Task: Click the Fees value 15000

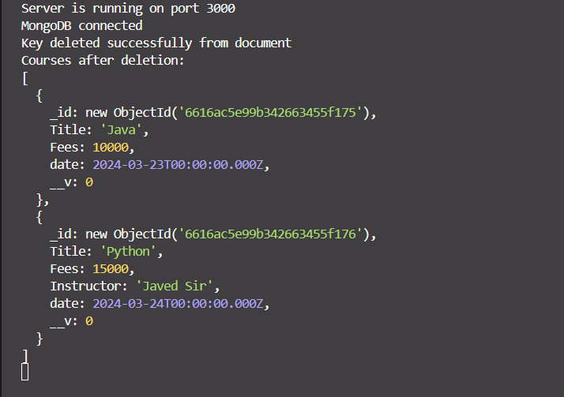Action: pyautogui.click(x=110, y=269)
